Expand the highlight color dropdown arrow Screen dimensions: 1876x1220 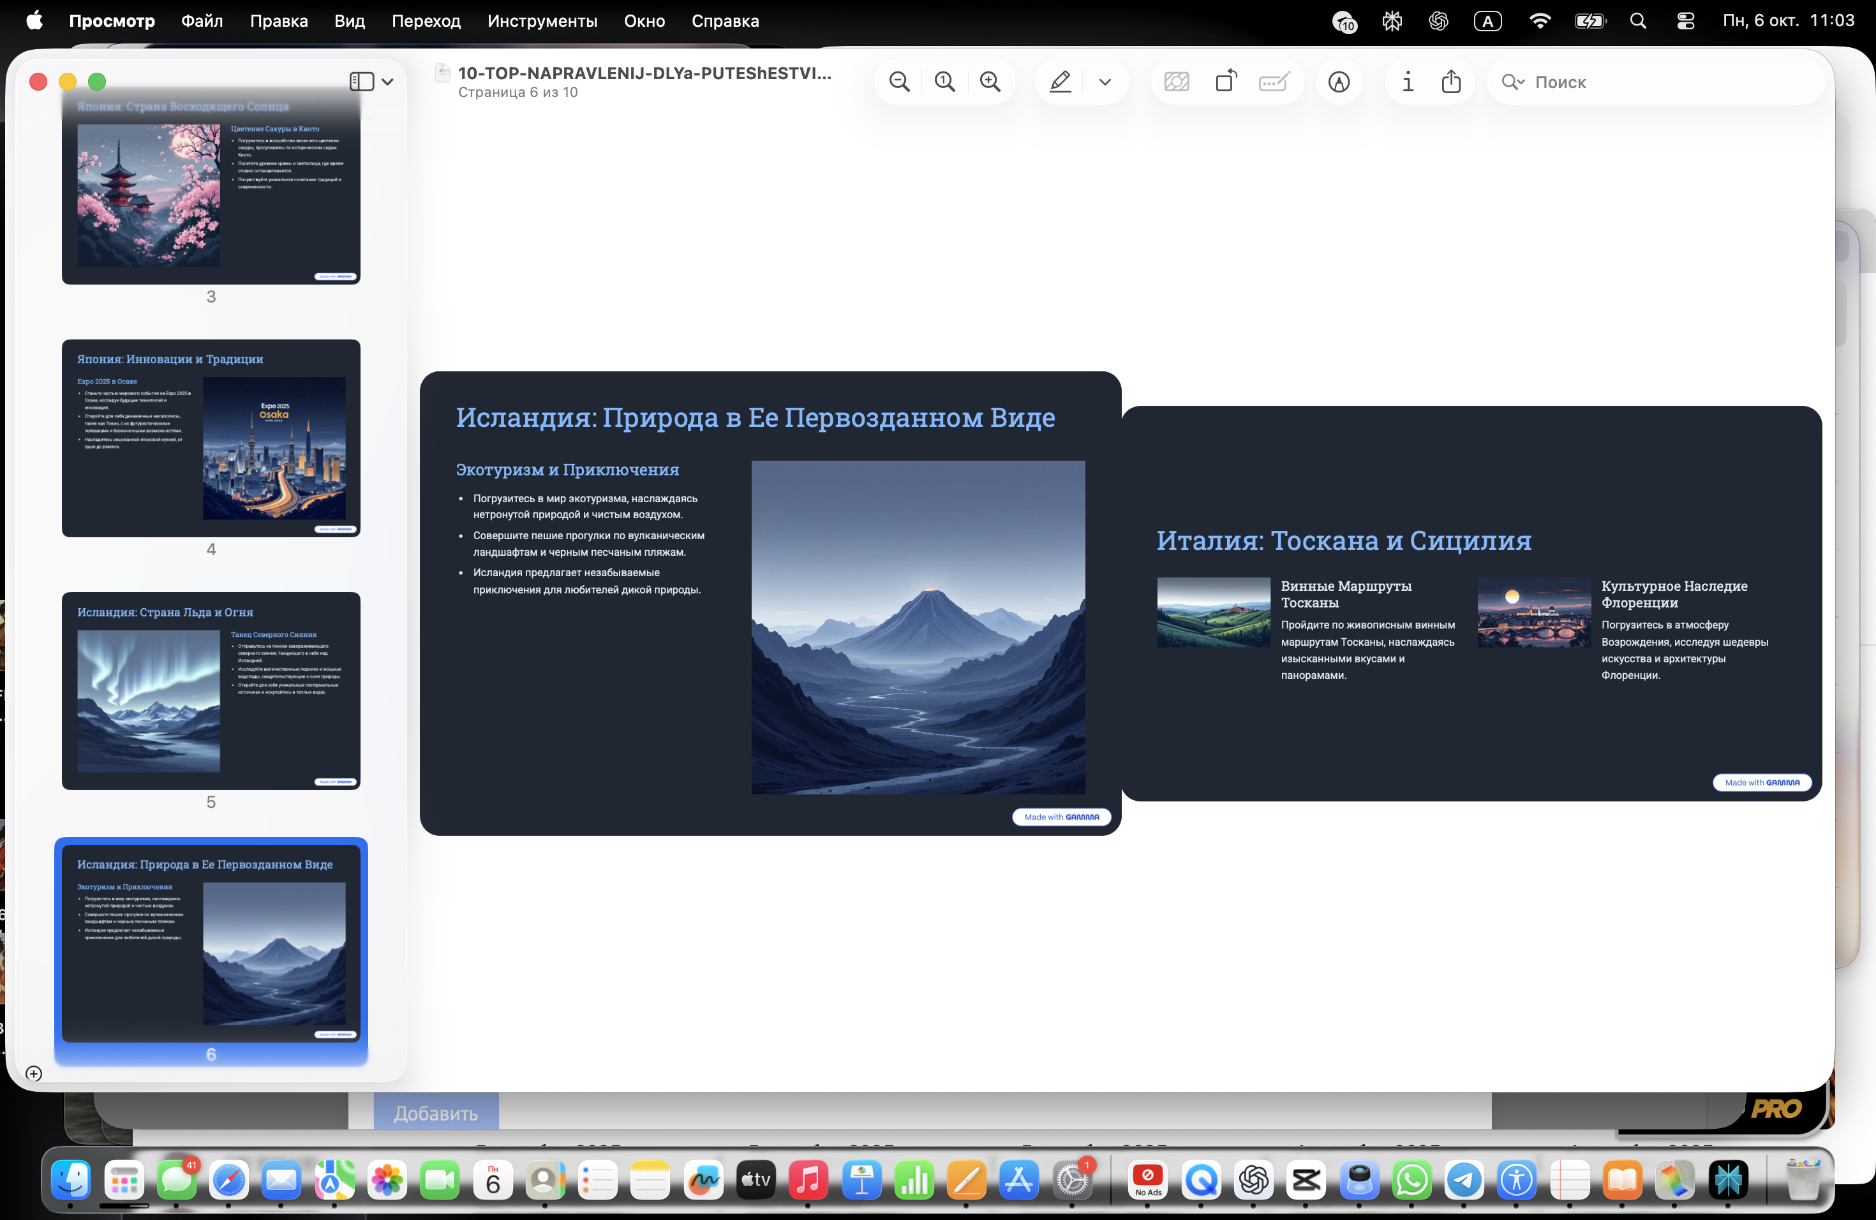[x=1105, y=82]
